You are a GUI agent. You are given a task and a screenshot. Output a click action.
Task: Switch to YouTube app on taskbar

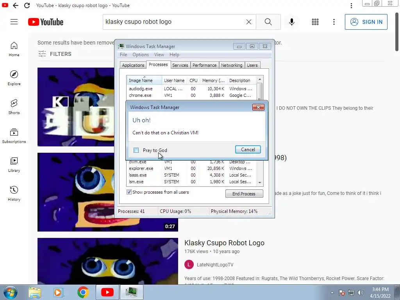click(107, 292)
